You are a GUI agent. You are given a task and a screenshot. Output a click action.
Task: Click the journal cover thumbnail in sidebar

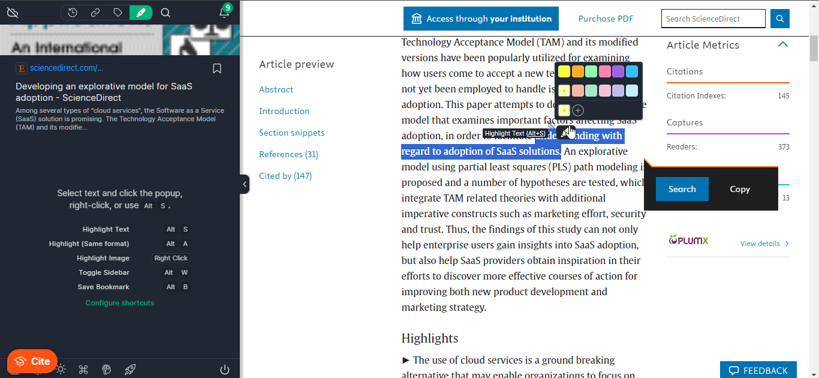120,40
